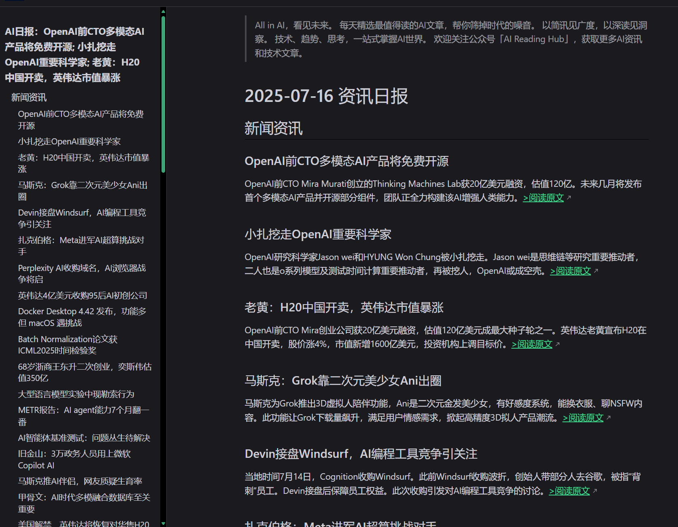Select sidebar item METR报告：AI agent能力
Screen dimensions: 678x527
[84, 416]
